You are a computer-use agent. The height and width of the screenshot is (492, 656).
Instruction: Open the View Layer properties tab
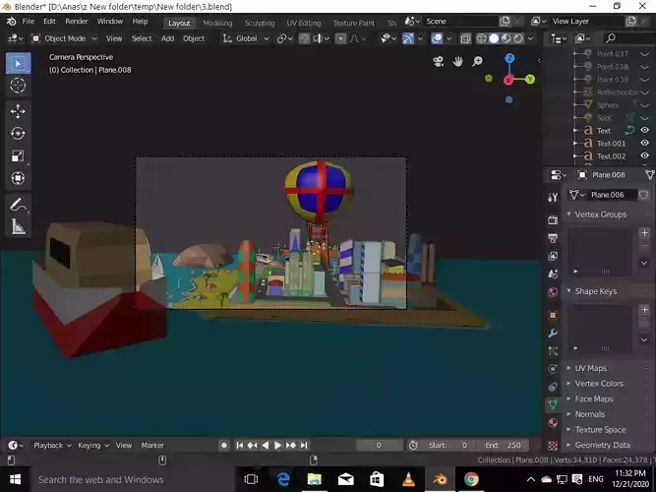(x=553, y=256)
